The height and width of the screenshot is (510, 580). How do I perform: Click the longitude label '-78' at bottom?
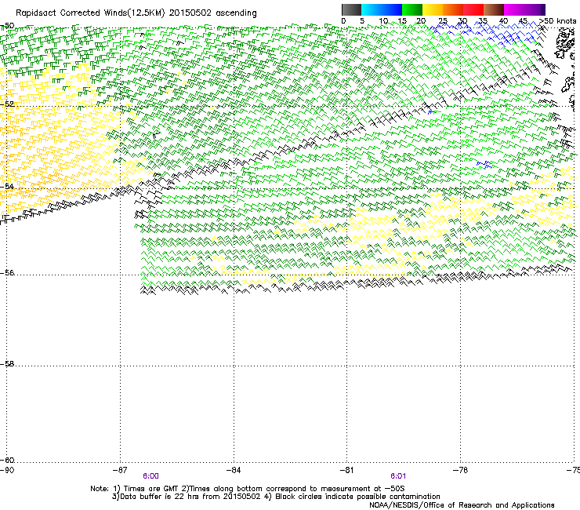(x=460, y=470)
